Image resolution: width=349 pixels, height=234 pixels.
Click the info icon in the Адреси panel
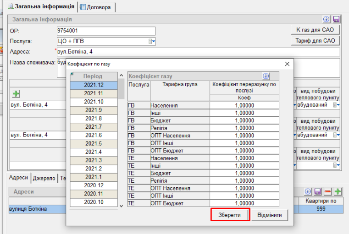309,191
